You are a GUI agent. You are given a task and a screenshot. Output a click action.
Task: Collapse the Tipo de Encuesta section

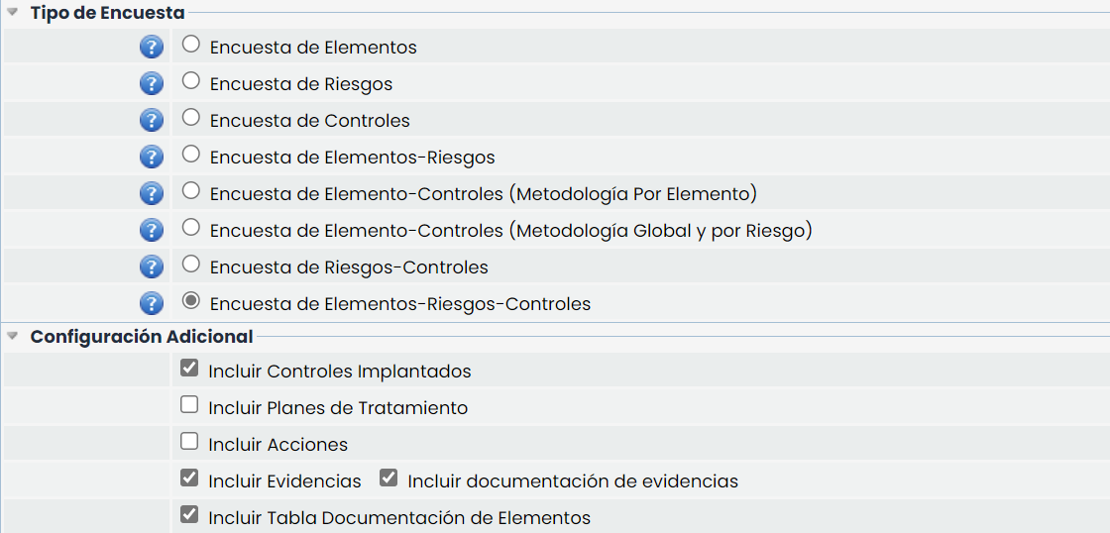(13, 13)
